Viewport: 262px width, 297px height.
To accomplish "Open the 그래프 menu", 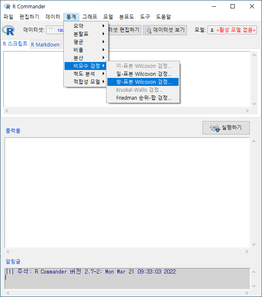I will 89,17.
